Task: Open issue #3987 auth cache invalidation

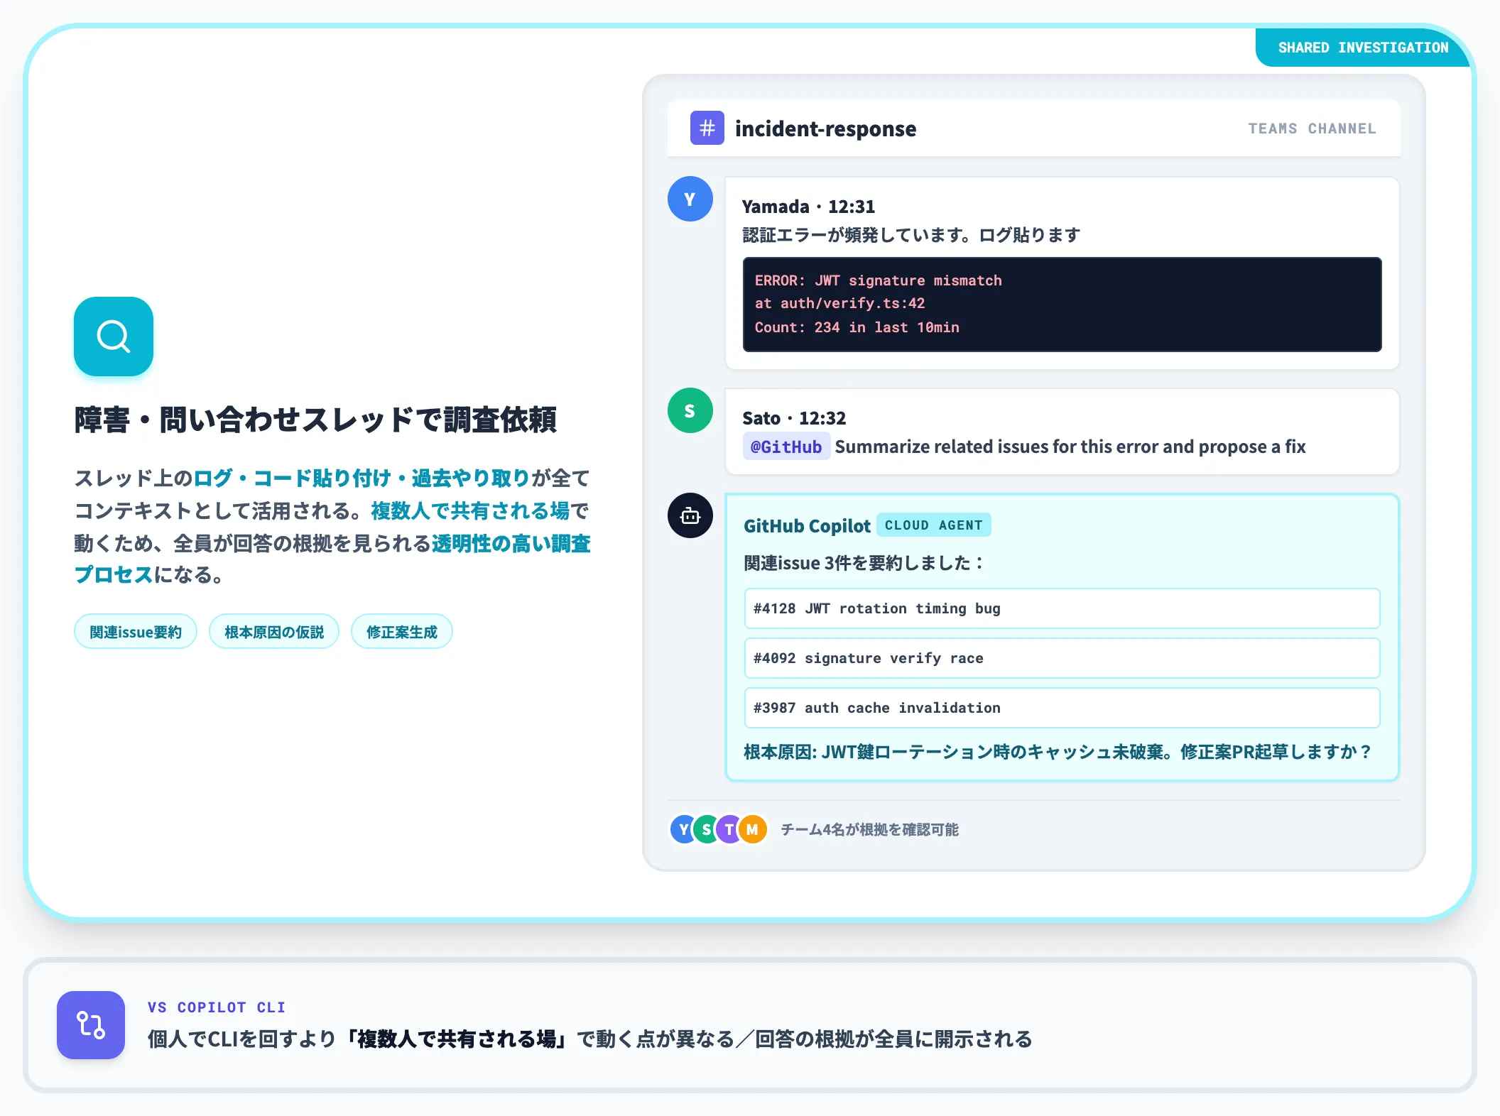Action: pyautogui.click(x=1062, y=708)
